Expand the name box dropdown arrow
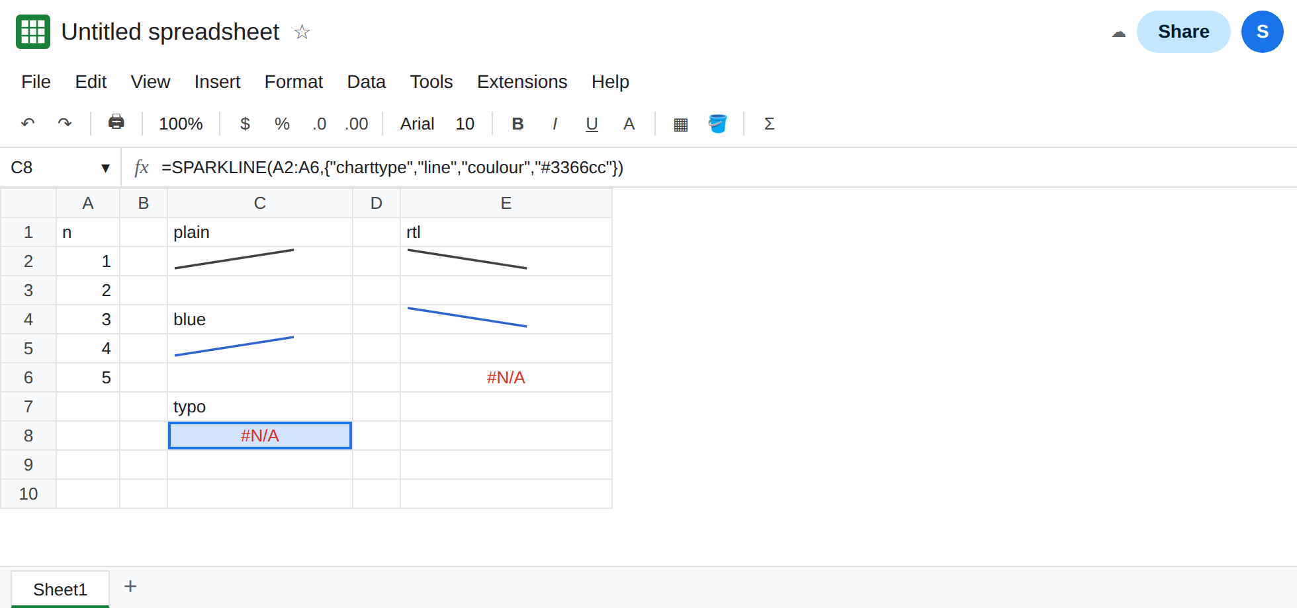 [x=105, y=168]
